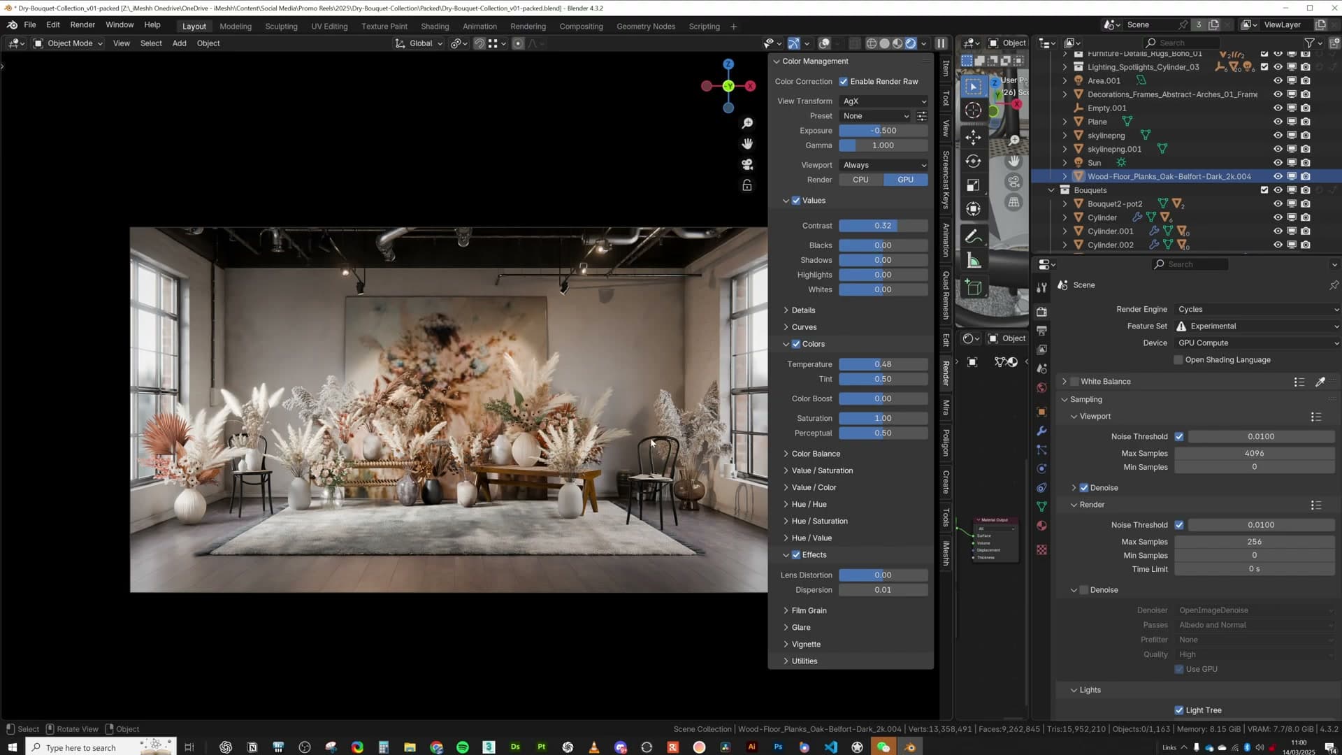Open Object Mode selector
The height and width of the screenshot is (755, 1342).
point(68,43)
